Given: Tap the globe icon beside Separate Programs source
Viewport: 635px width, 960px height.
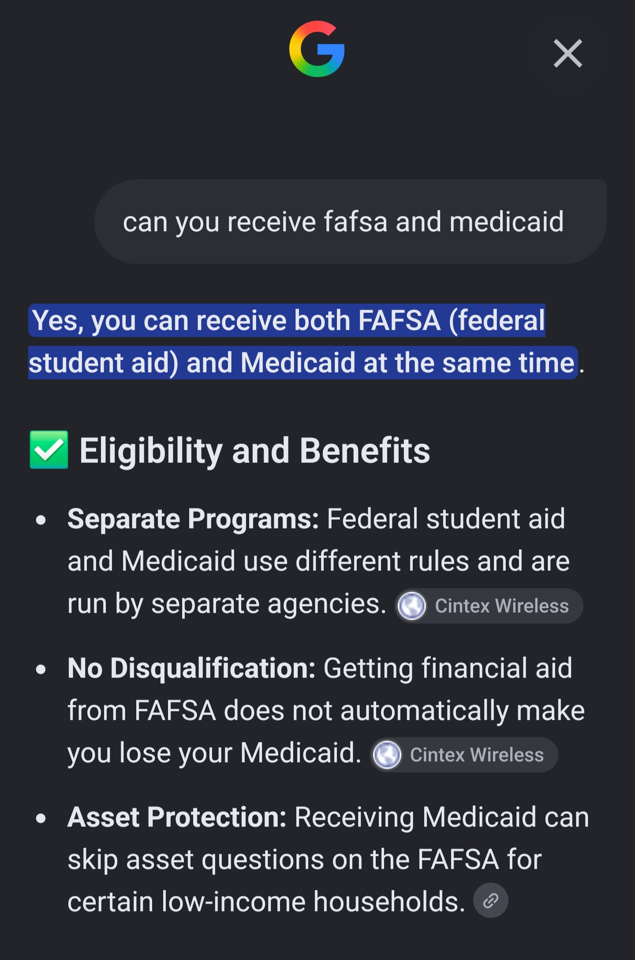Looking at the screenshot, I should 411,606.
